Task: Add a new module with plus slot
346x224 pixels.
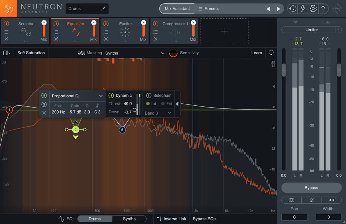Action: click(x=224, y=31)
